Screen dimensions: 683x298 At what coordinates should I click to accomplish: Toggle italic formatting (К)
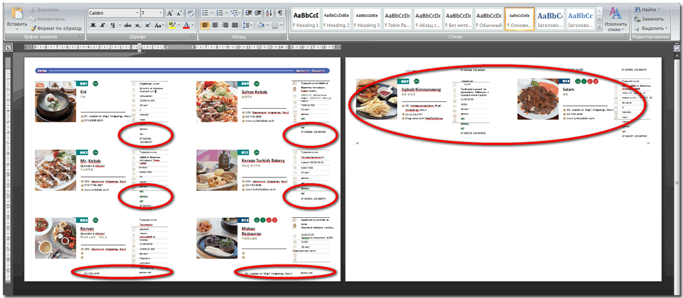coord(102,26)
